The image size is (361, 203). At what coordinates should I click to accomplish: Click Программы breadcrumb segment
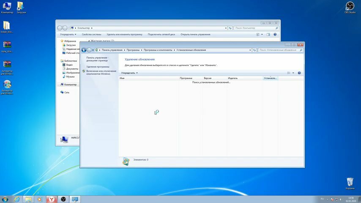coord(133,50)
